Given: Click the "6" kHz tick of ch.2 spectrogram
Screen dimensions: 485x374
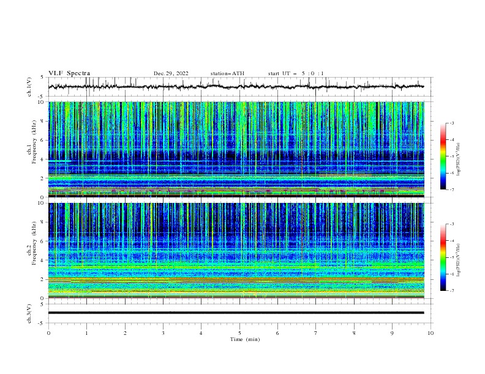Looking at the screenshot, I should [42, 241].
